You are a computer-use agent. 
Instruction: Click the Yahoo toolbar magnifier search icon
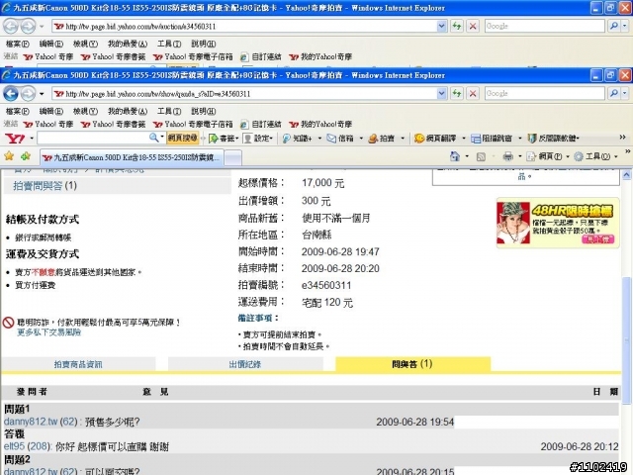click(x=154, y=138)
